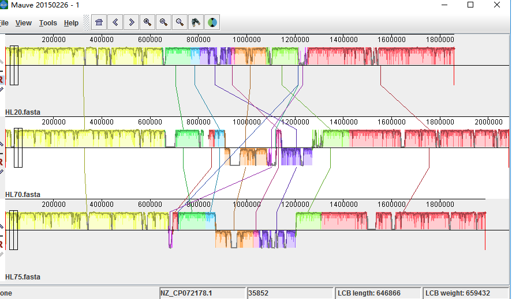
Task: Select the green LCB block in HL75.fasta
Action: [192, 221]
